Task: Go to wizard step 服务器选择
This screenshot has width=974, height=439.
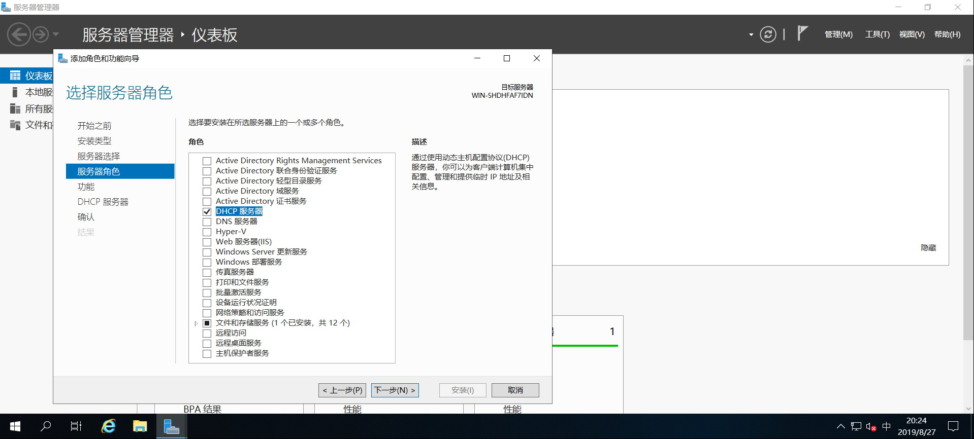Action: click(x=99, y=156)
